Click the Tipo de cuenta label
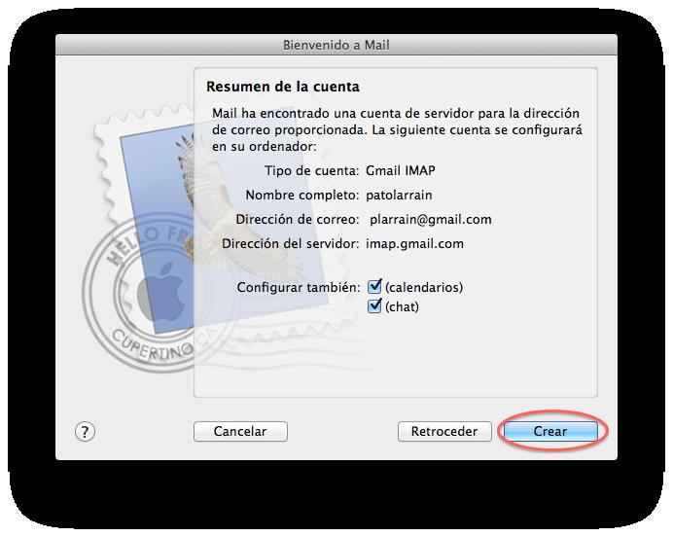 pyautogui.click(x=311, y=171)
